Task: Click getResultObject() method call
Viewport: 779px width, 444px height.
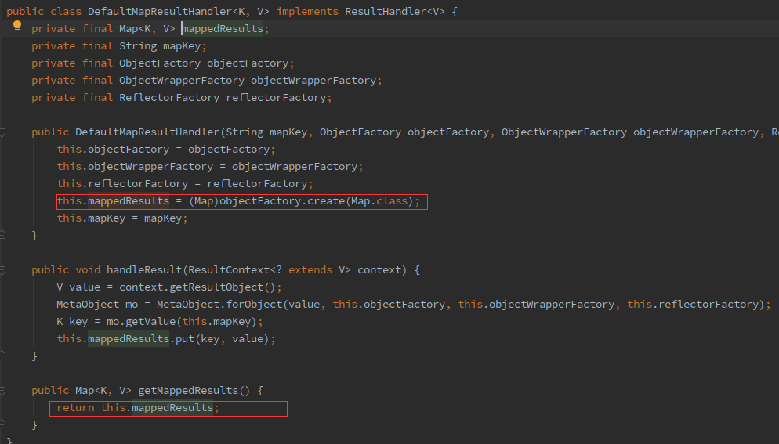Action: [x=222, y=287]
